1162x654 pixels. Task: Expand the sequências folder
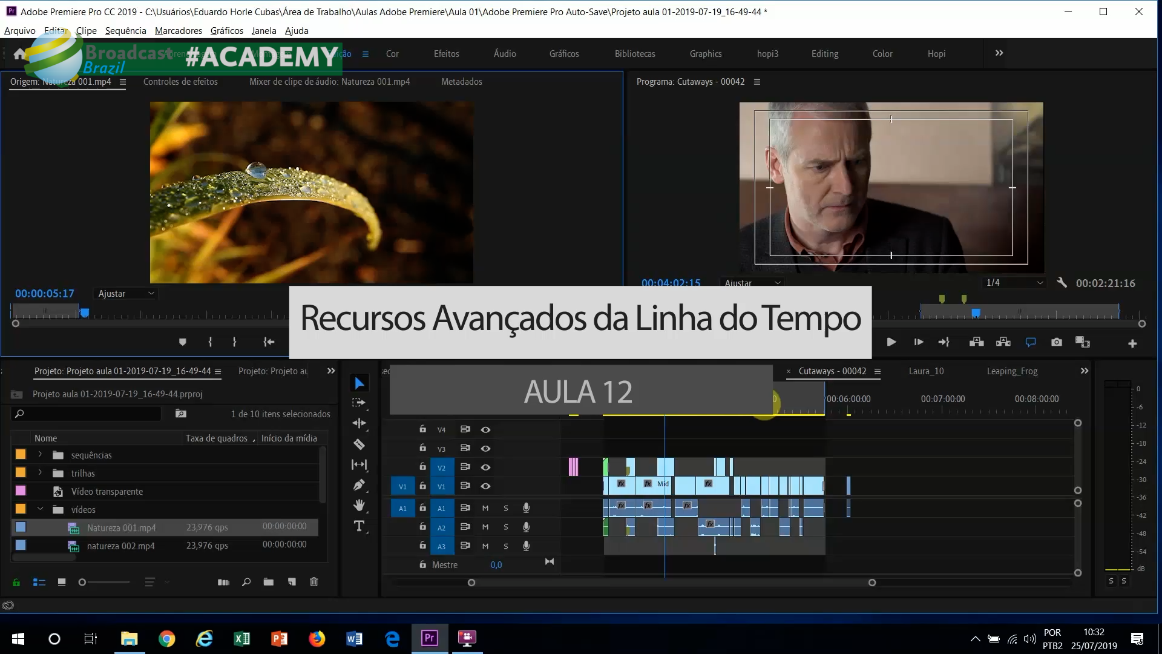click(x=40, y=455)
